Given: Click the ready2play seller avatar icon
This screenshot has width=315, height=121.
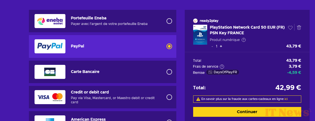Looking at the screenshot, I should (x=195, y=21).
